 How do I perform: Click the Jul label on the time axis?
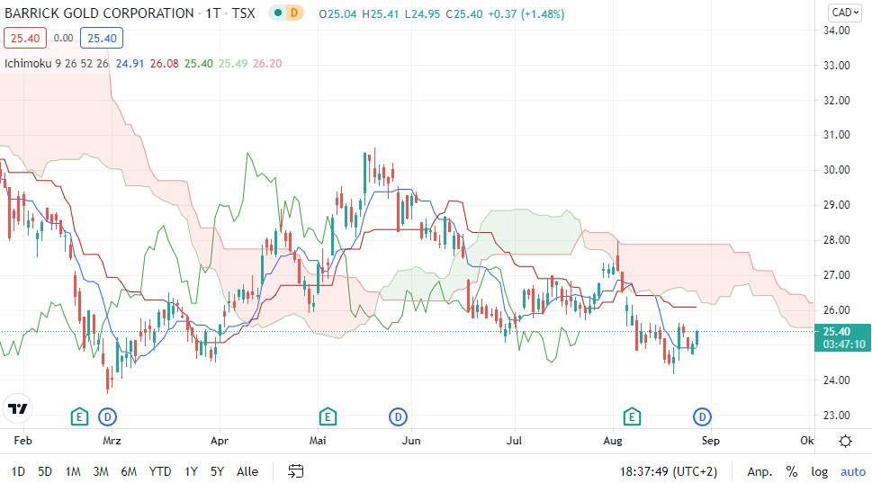515,441
